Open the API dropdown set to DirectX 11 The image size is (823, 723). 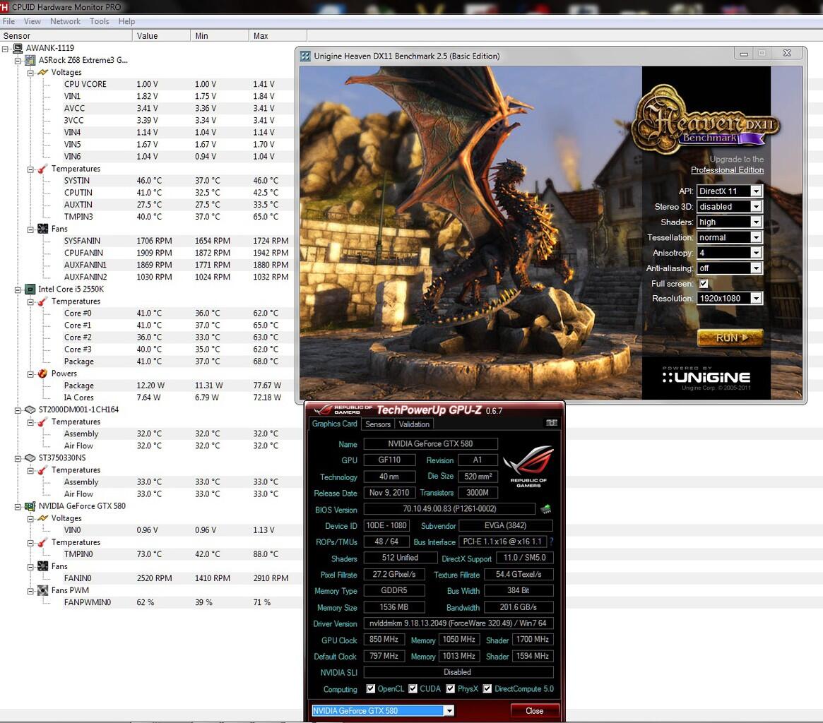pos(730,191)
